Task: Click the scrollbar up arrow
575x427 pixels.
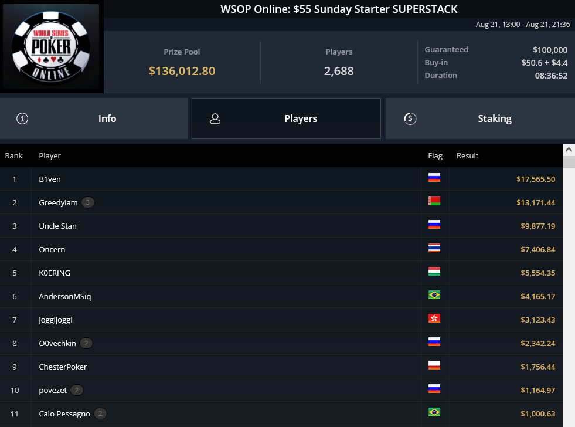Action: tap(569, 150)
